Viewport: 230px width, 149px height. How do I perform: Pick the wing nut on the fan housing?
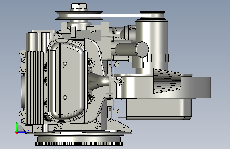point(120,81)
